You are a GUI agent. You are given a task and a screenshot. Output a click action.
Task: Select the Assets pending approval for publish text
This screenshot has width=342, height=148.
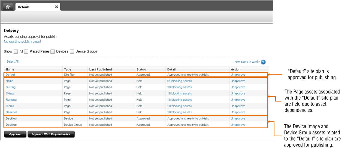30,36
